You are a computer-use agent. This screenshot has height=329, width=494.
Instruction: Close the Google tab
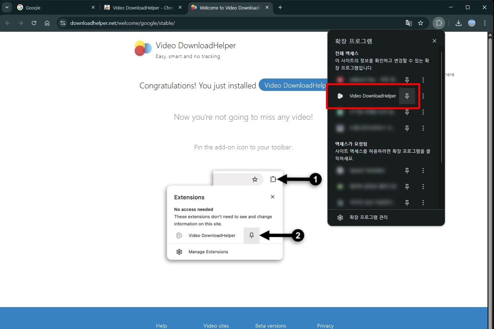point(93,7)
